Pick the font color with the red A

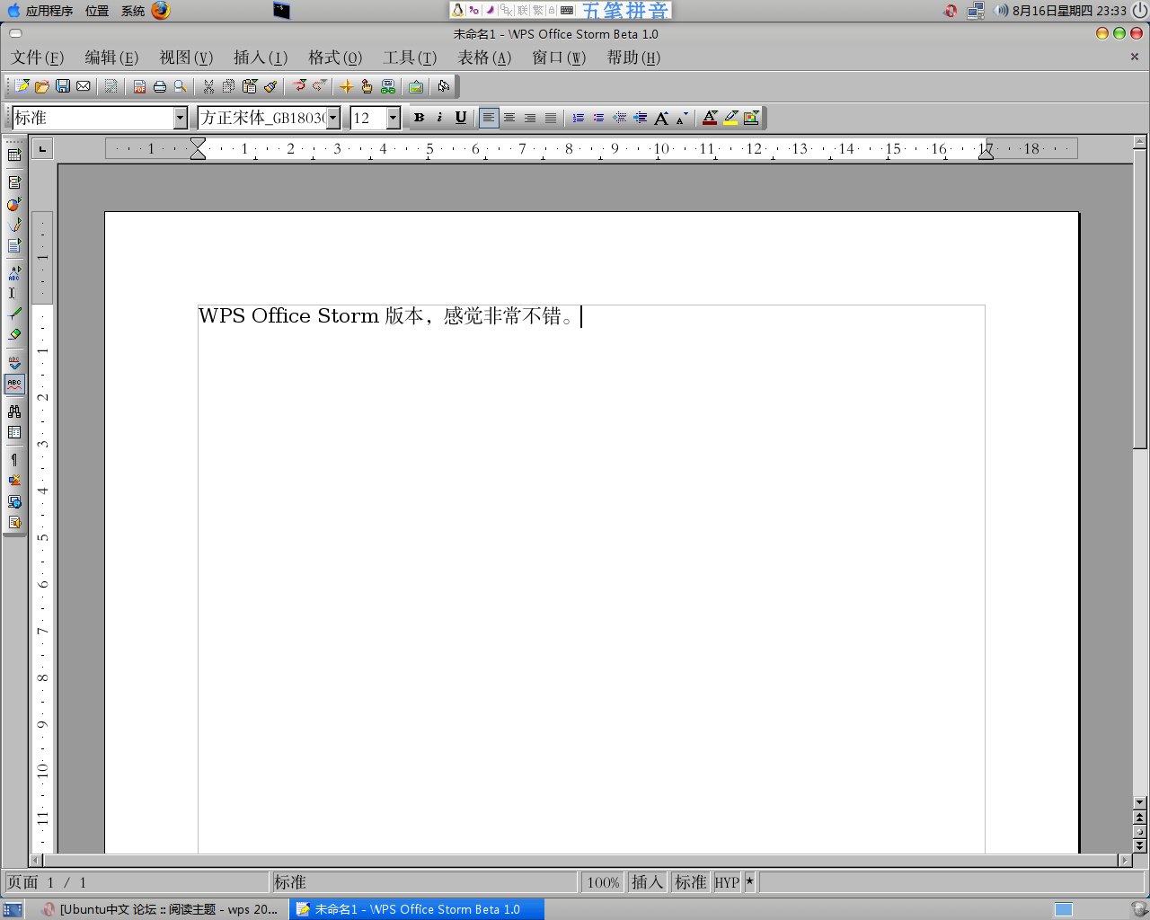710,118
